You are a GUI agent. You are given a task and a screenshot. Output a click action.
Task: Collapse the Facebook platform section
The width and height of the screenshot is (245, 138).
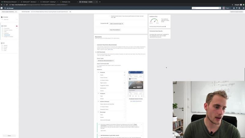(98, 72)
